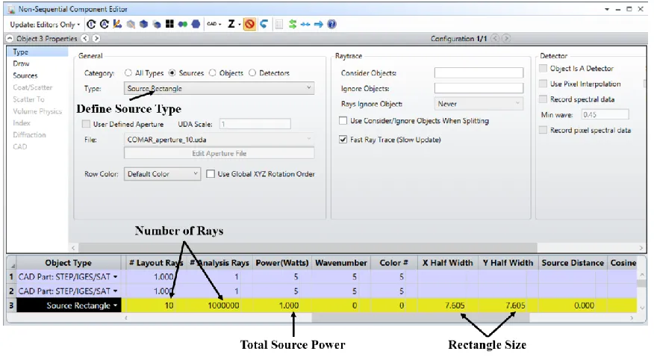This screenshot has height=360, width=654.
Task: Go to previous object properties arrow
Action: click(85, 38)
